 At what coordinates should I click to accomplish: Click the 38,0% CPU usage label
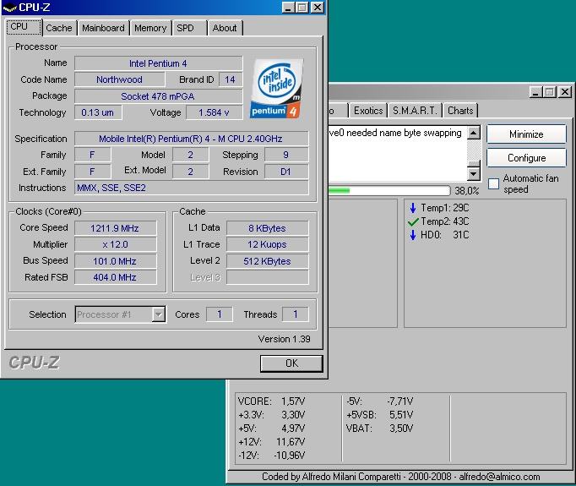click(x=467, y=191)
